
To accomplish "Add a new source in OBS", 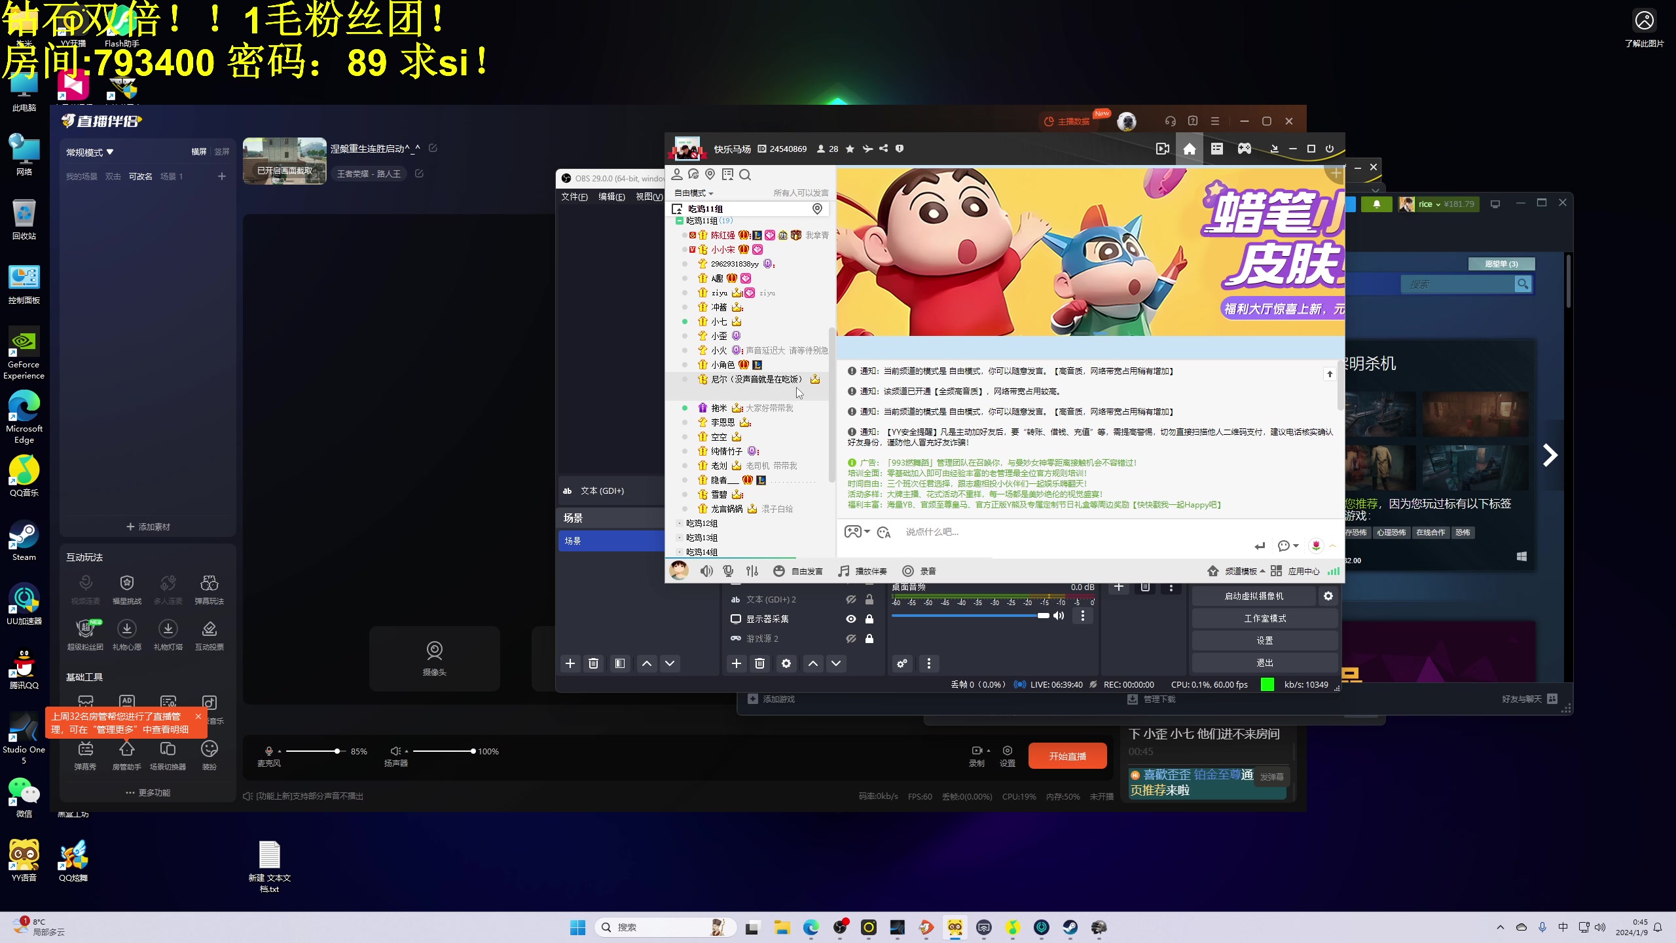I will point(737,663).
